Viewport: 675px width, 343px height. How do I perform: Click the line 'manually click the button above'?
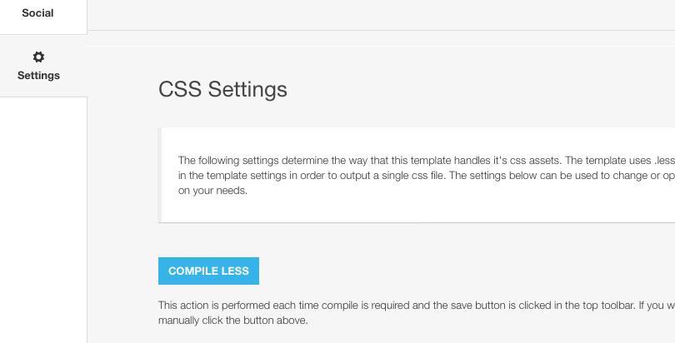(232, 321)
